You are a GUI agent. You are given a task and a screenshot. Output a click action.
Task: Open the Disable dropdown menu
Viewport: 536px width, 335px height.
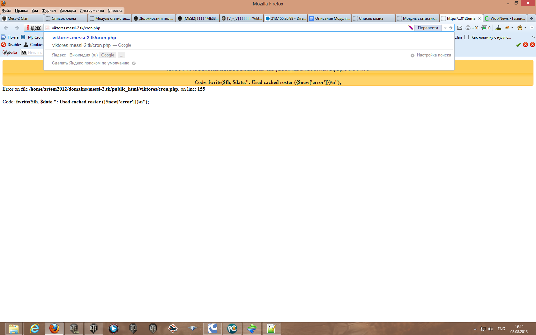click(x=14, y=45)
